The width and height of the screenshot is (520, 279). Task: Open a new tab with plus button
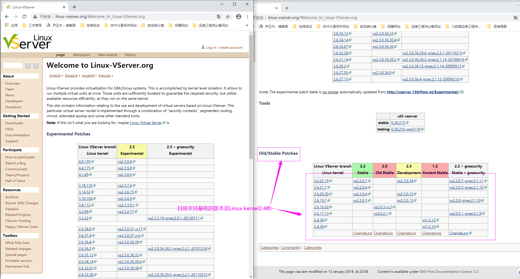74,7
